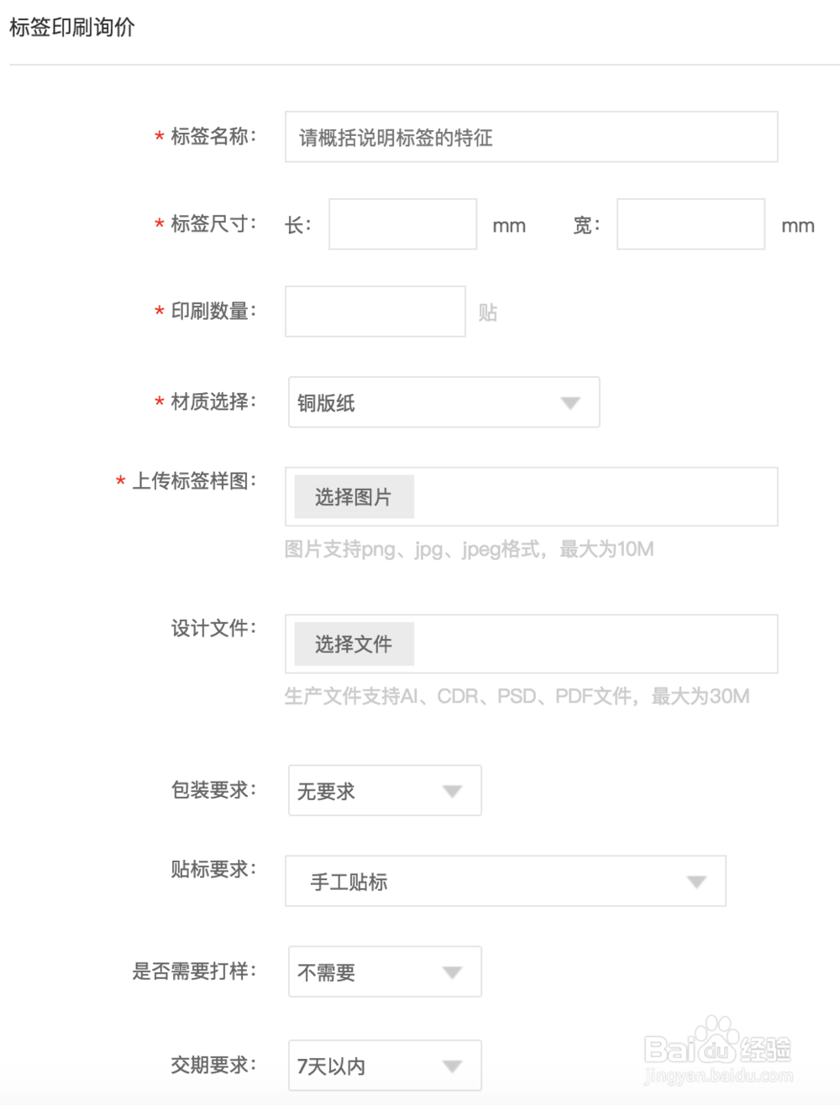Viewport: 840px width, 1105px height.
Task: Click the 无要求 dropdown arrow icon
Action: [453, 791]
